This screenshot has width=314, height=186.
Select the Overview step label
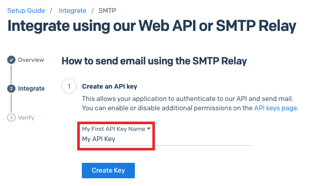(x=31, y=60)
